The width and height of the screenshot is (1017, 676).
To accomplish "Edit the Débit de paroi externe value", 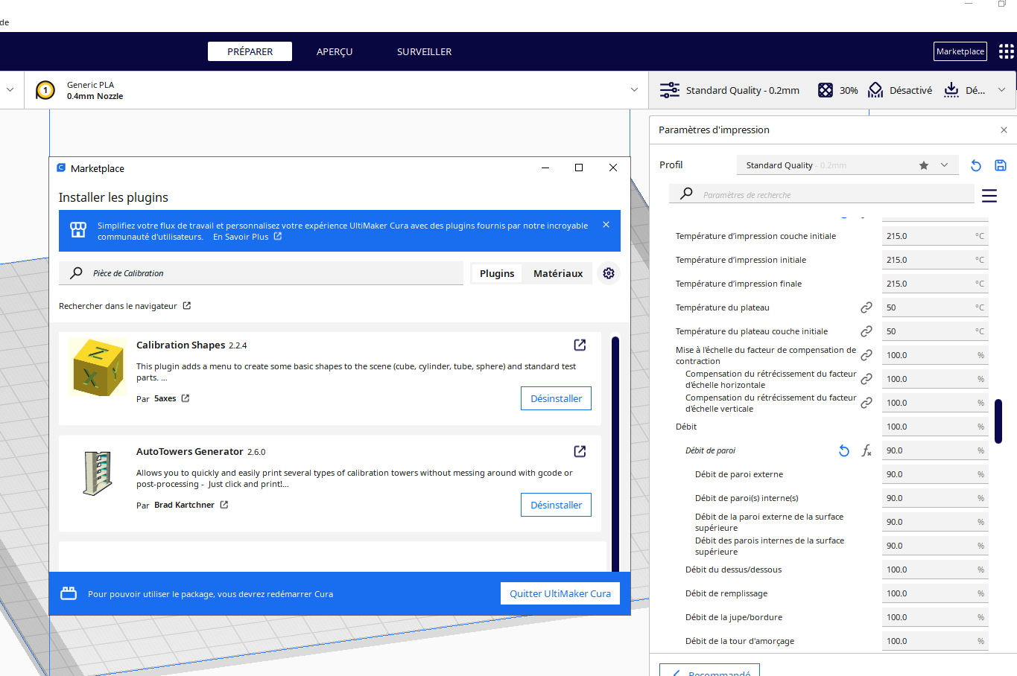I will pyautogui.click(x=935, y=474).
